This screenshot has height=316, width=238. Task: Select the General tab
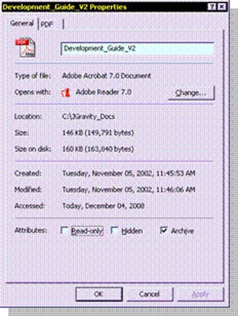coord(22,23)
